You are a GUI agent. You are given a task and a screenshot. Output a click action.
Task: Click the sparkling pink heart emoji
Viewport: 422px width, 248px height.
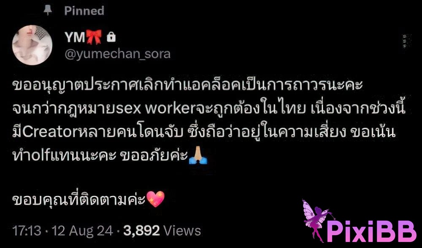pyautogui.click(x=155, y=199)
